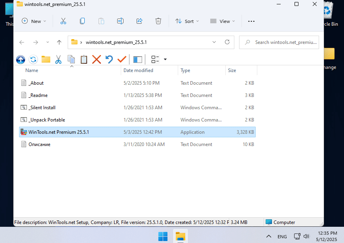Viewport: 344px width, 243px height.
Task: Click the blue up-arrow circle toolbar icon
Action: coord(21,59)
